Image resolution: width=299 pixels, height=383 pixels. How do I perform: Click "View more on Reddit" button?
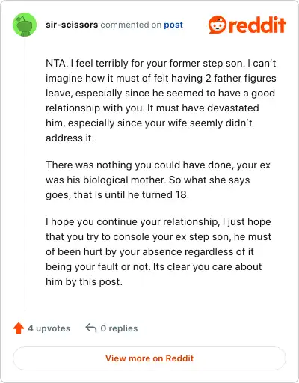pyautogui.click(x=149, y=358)
